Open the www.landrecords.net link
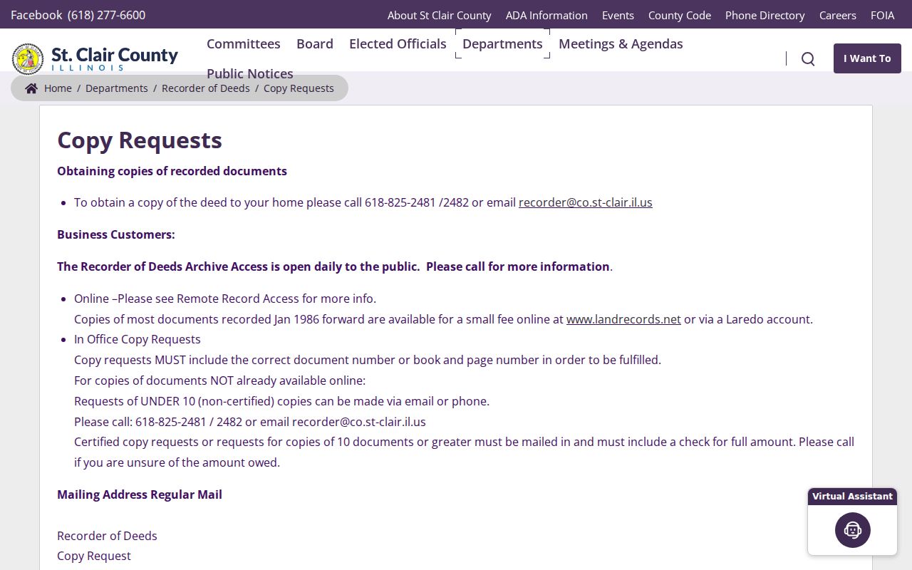The width and height of the screenshot is (912, 570). (623, 319)
